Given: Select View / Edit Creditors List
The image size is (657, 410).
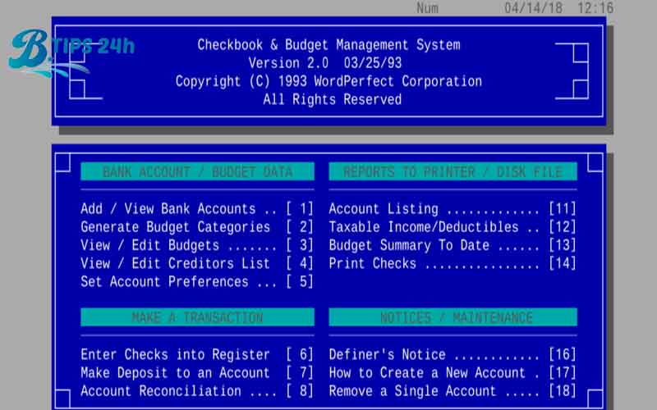Looking at the screenshot, I should pyautogui.click(x=197, y=263).
